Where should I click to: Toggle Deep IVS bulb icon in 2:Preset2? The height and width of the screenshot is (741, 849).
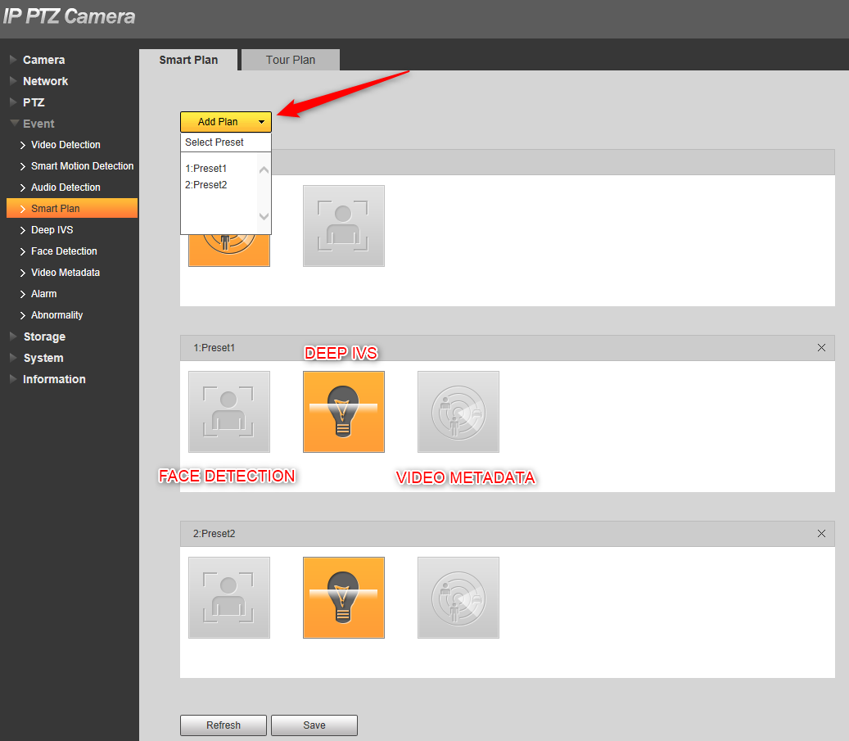(x=343, y=598)
